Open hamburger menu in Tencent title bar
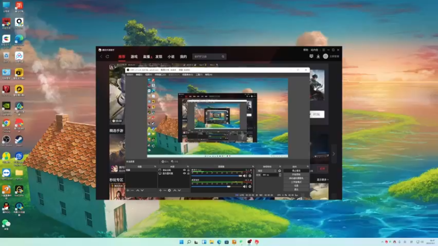The height and width of the screenshot is (246, 438). click(x=324, y=50)
